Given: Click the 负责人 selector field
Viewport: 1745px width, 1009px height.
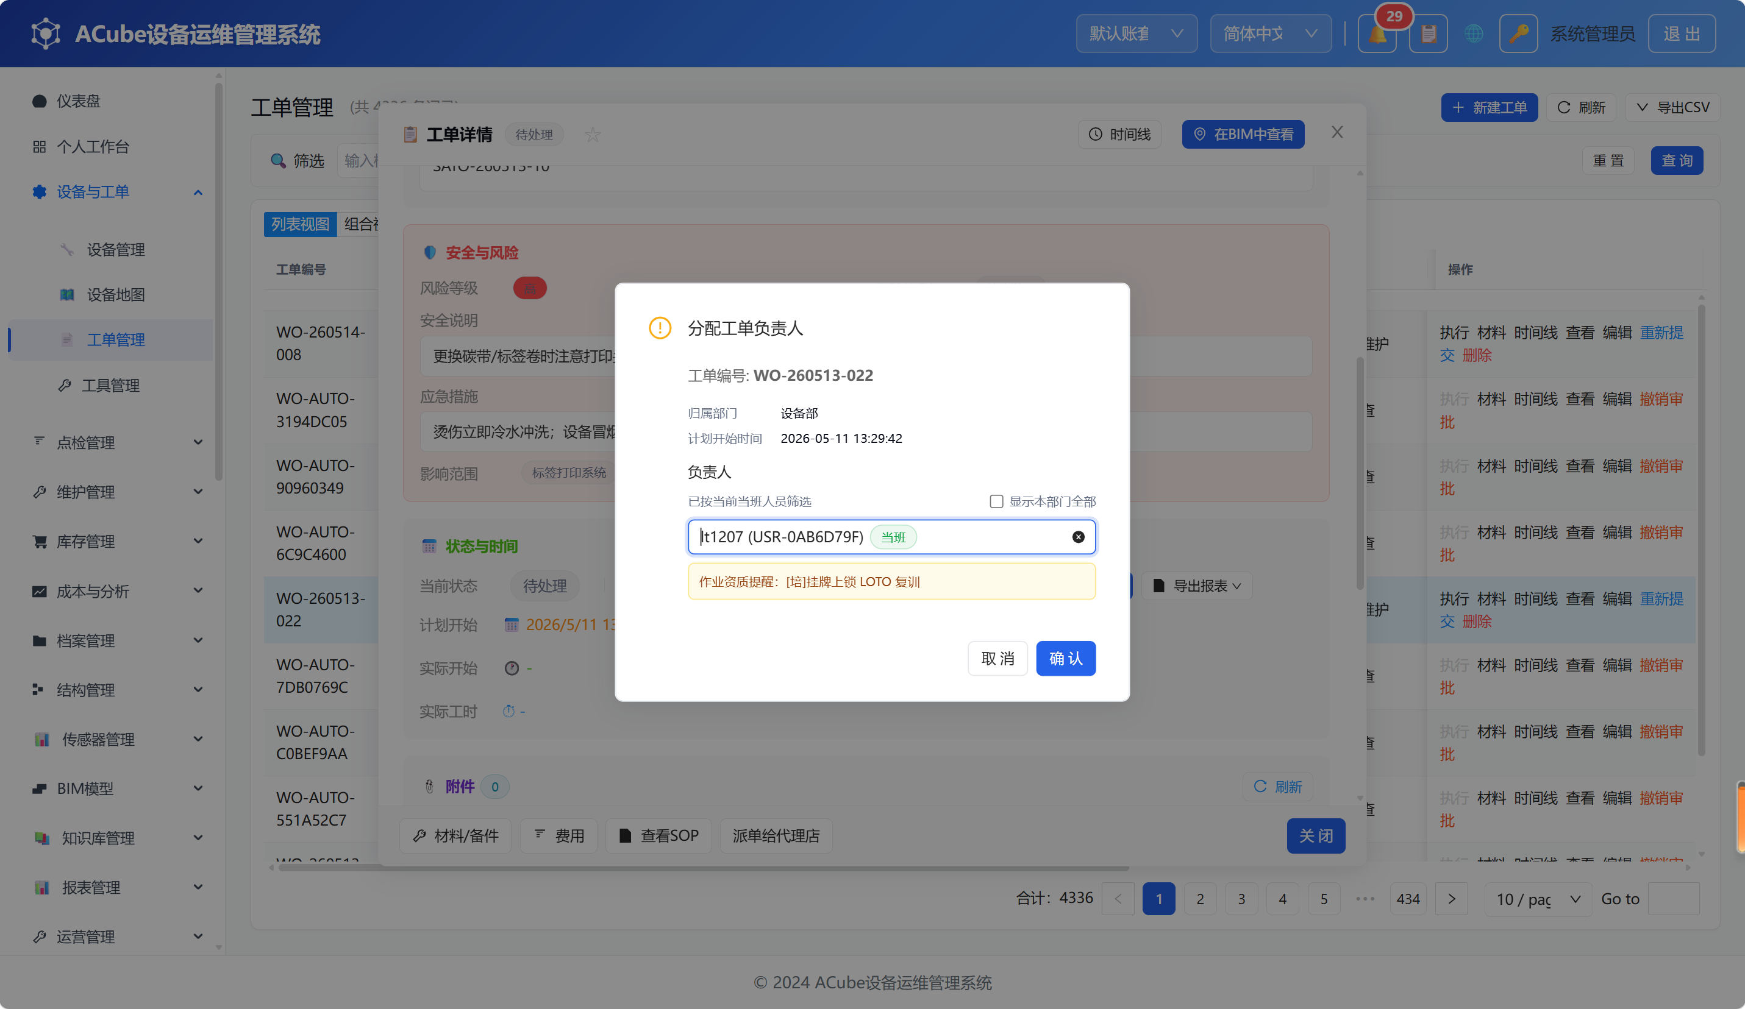Looking at the screenshot, I should pyautogui.click(x=891, y=537).
